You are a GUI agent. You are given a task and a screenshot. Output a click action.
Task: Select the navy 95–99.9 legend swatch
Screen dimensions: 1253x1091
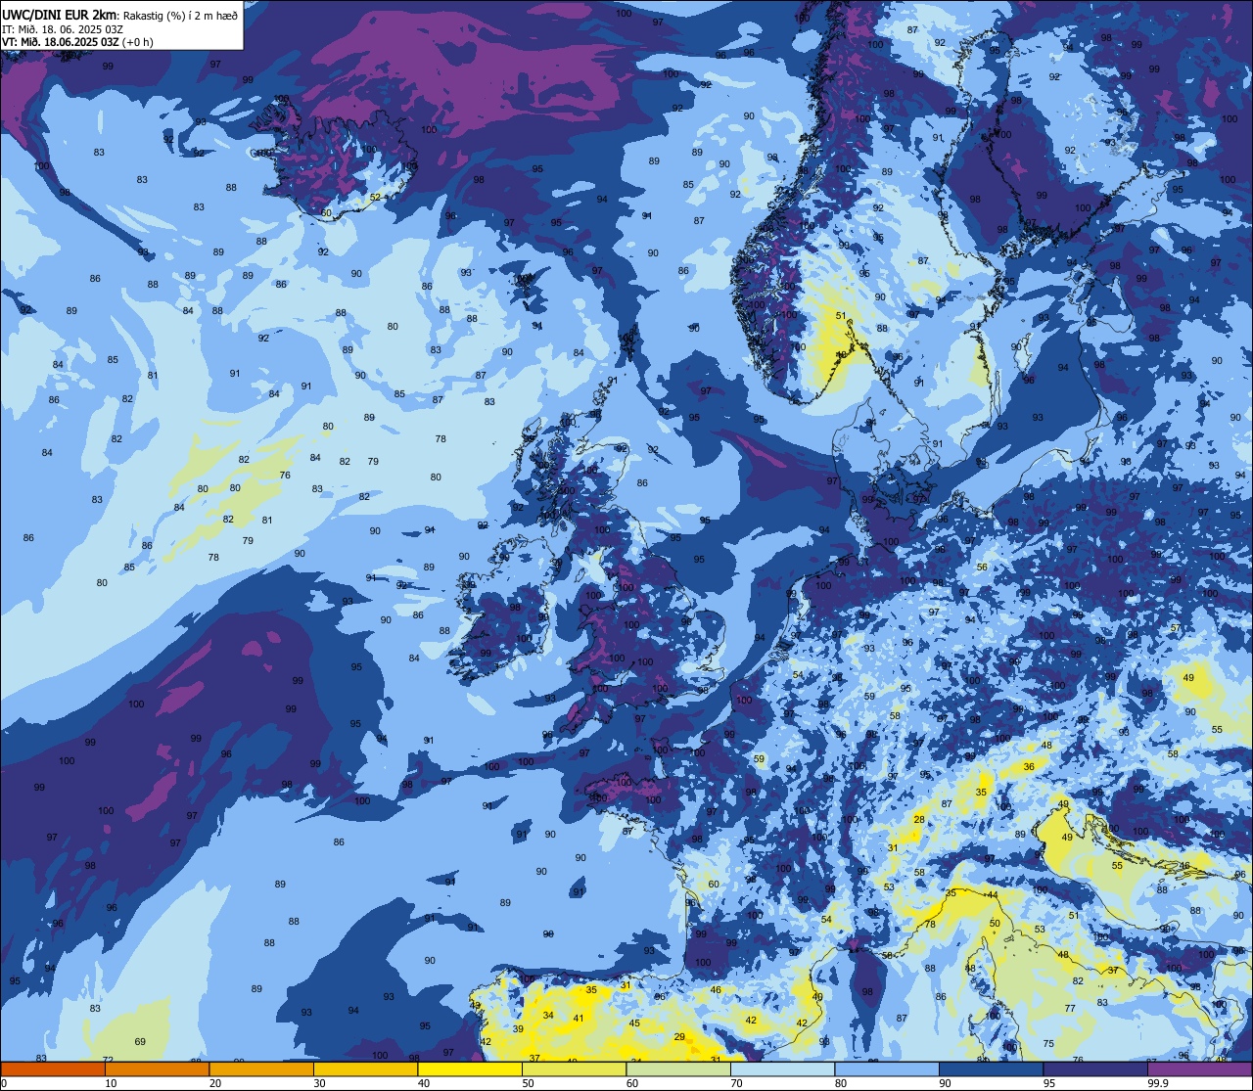(1095, 1069)
